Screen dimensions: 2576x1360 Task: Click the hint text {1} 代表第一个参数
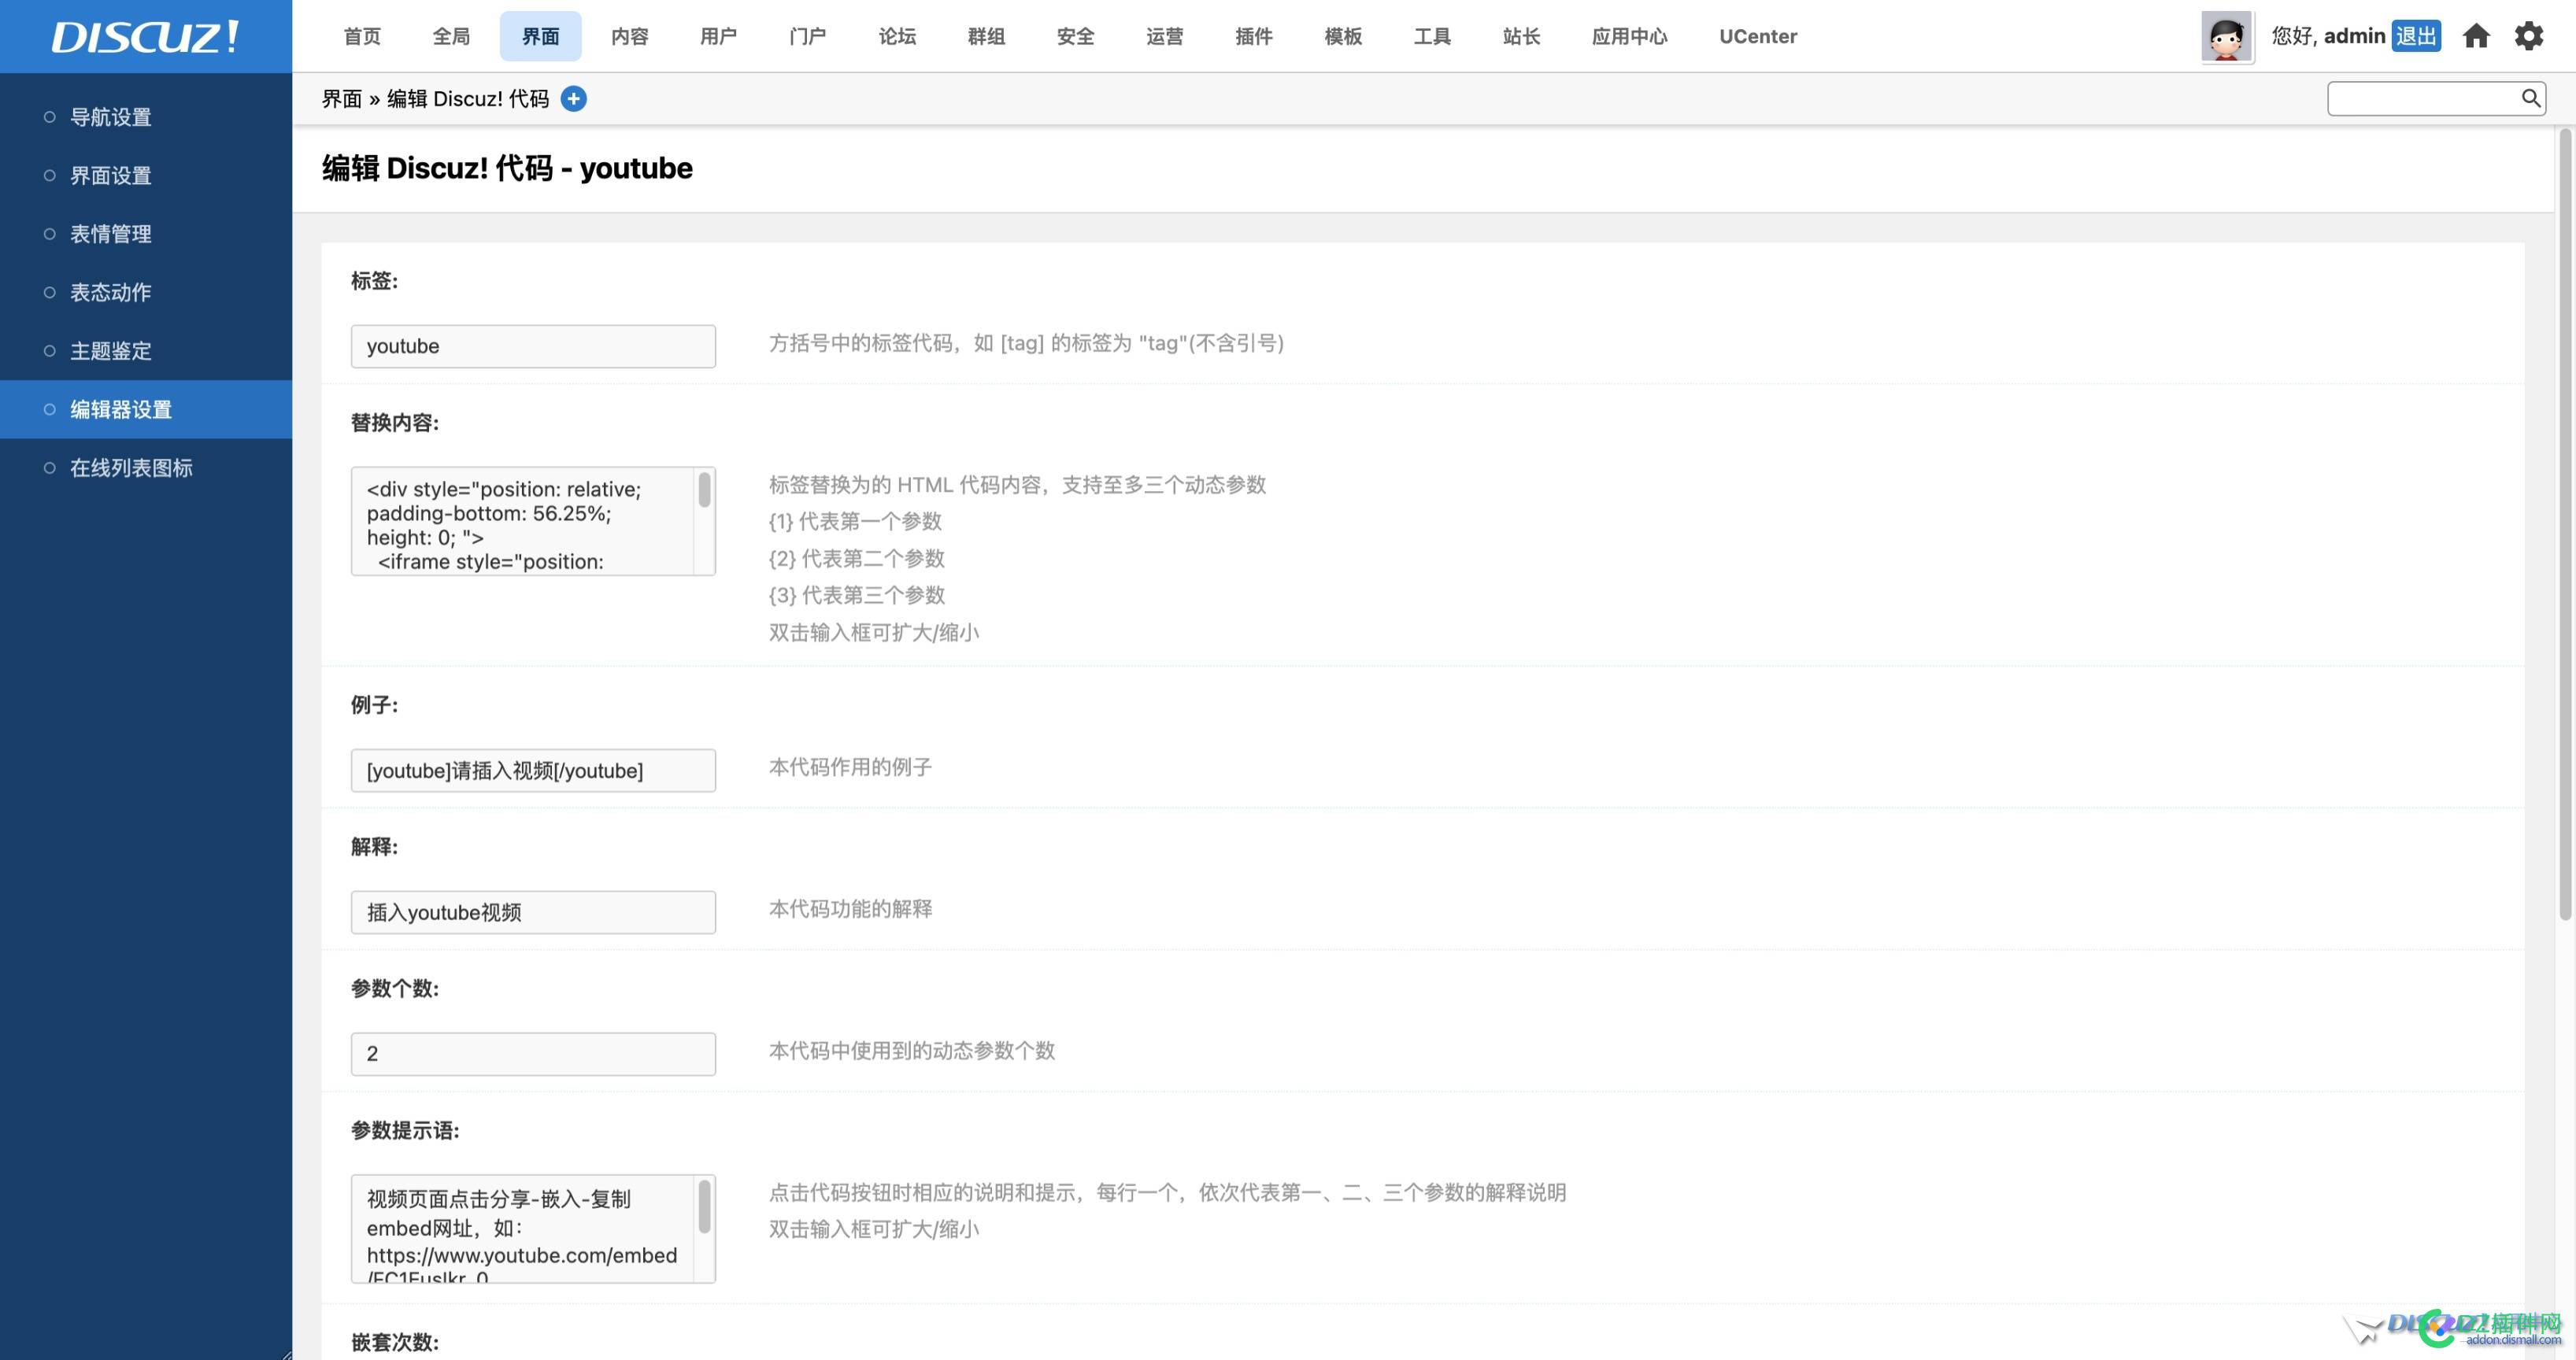856,521
